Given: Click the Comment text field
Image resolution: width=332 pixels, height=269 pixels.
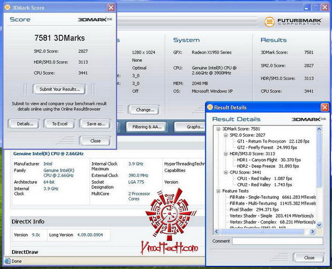Looking at the screenshot, I should point(277,241).
